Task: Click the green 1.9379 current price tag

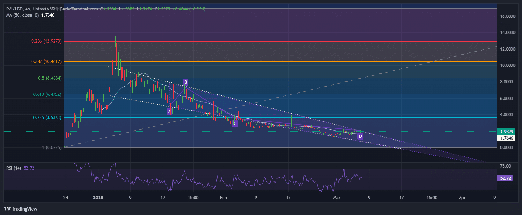Action: click(x=506, y=132)
